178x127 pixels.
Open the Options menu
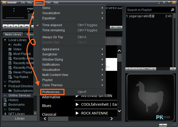pos(39,3)
